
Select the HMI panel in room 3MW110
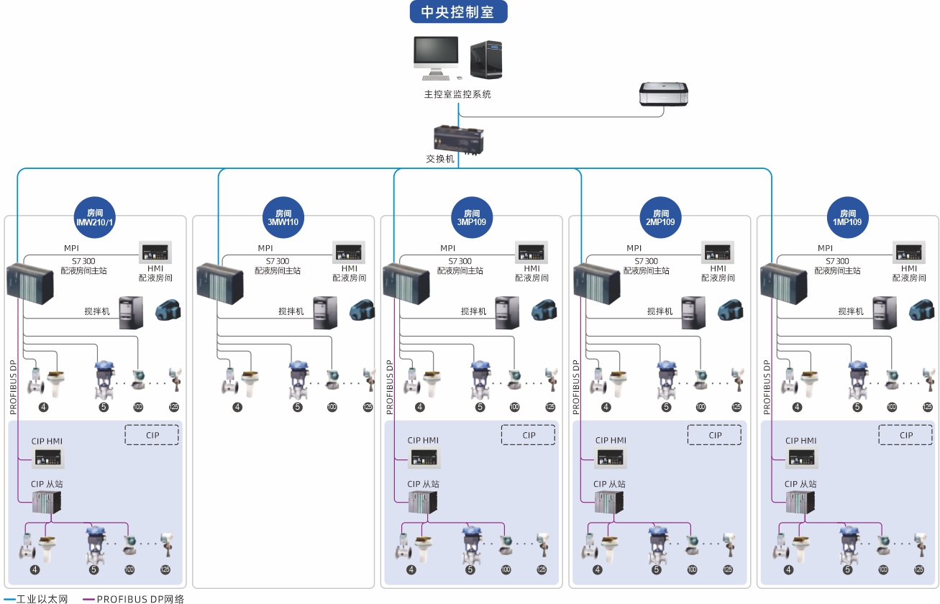[349, 253]
